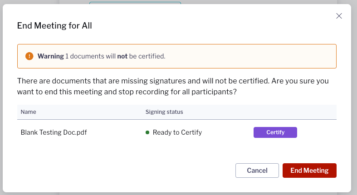
Task: Click the missing signatures confirmation paragraph
Action: [173, 86]
